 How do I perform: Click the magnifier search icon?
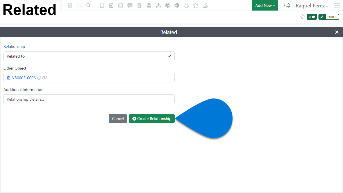point(88,5)
